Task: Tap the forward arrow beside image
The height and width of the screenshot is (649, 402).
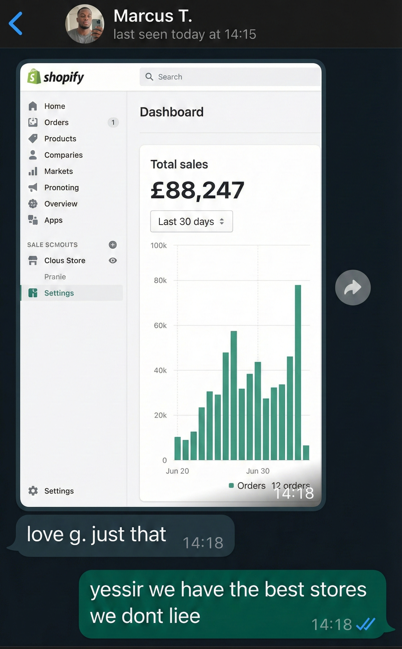Action: 353,288
